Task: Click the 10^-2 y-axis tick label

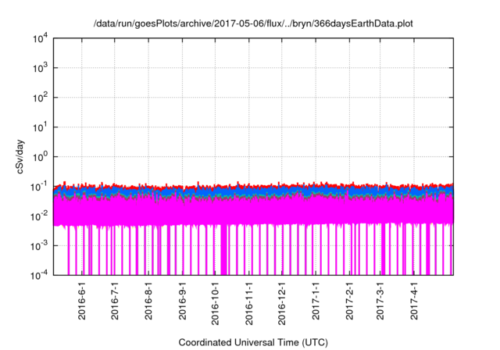Action: (x=39, y=216)
